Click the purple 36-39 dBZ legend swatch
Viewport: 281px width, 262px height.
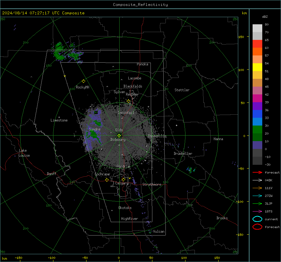pyautogui.click(x=257, y=106)
